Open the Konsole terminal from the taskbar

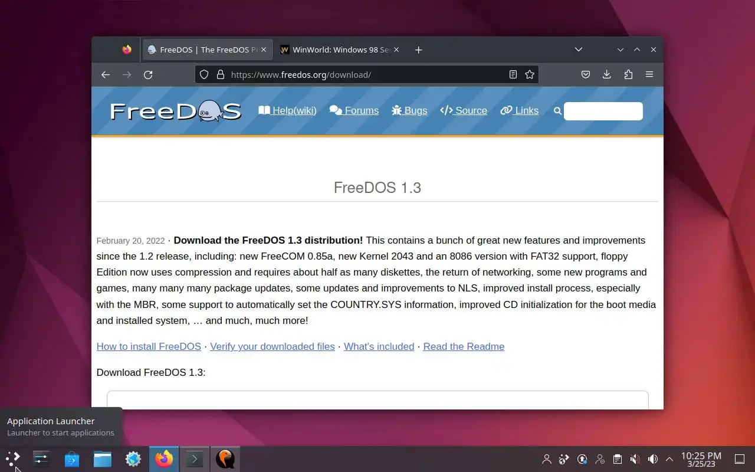point(195,458)
